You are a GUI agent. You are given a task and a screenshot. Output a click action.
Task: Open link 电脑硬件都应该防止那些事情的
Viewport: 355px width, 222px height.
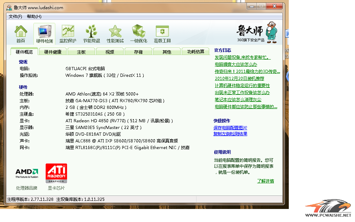pyautogui.click(x=246, y=107)
